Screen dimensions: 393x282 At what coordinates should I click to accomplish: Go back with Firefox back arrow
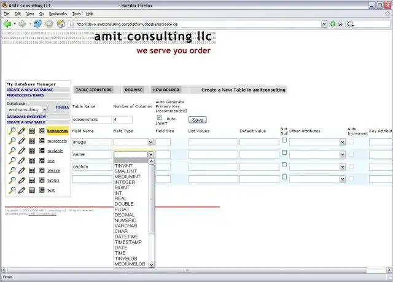[7, 24]
